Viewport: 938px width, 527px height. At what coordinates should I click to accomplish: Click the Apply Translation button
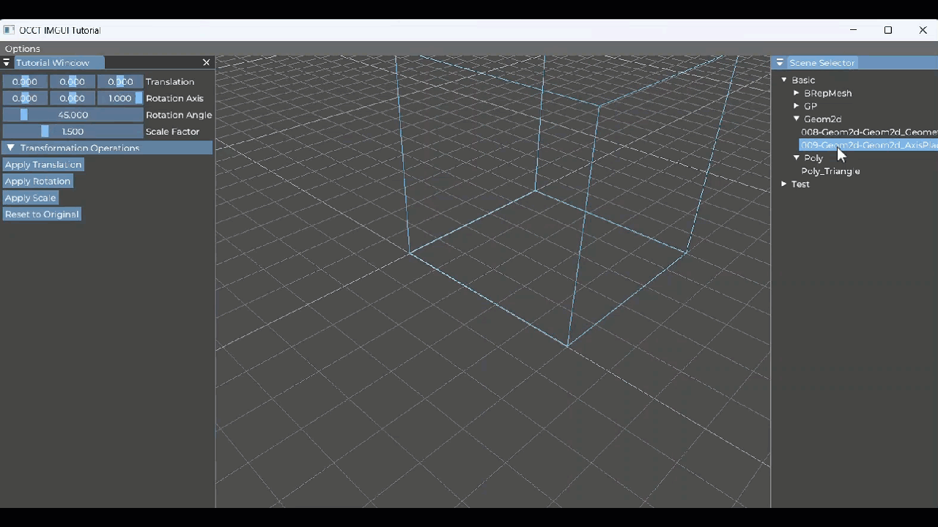[43, 165]
